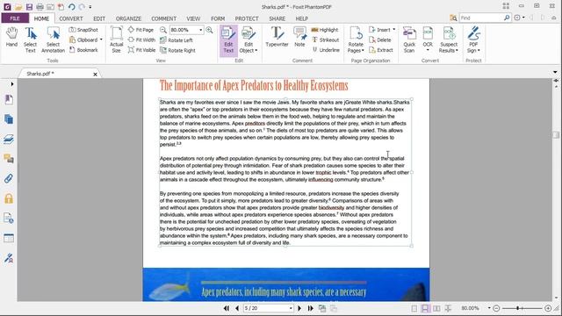Take a SnapShot
Image resolution: width=562 pixels, height=316 pixels.
coord(83,30)
